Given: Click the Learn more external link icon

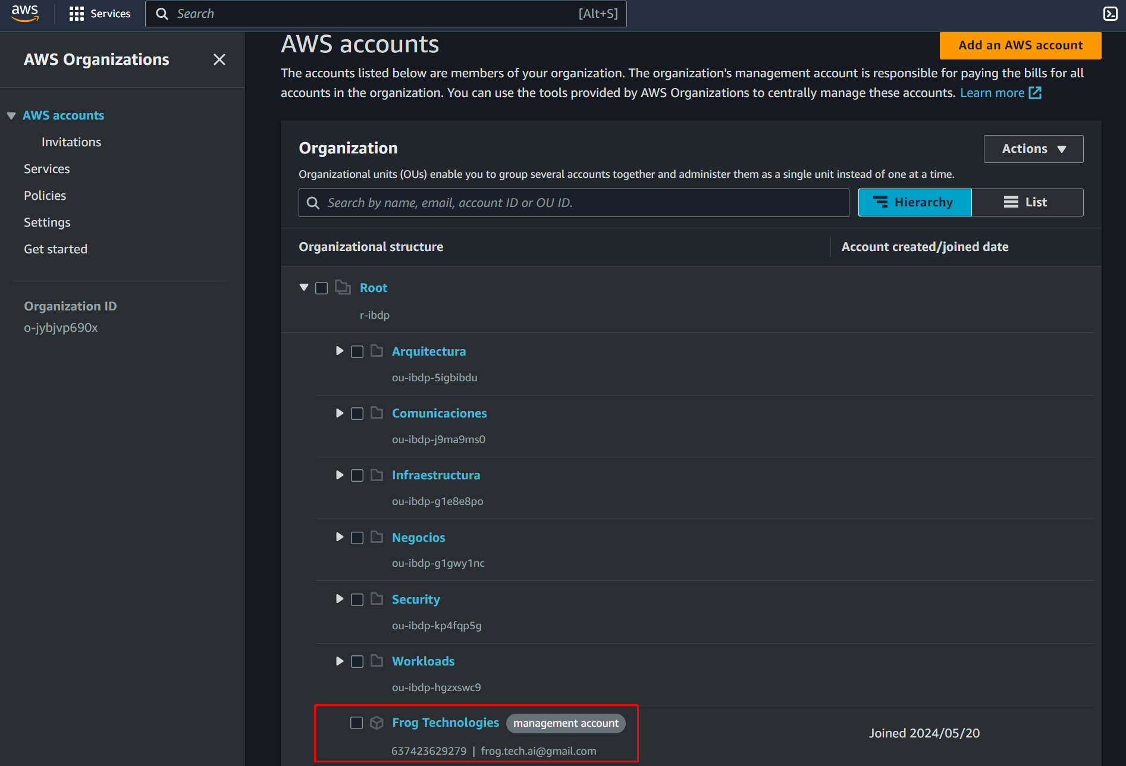Looking at the screenshot, I should point(1035,93).
